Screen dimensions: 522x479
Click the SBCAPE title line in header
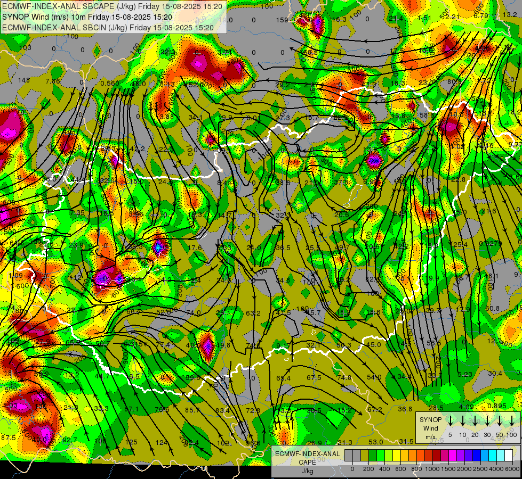[x=112, y=6]
